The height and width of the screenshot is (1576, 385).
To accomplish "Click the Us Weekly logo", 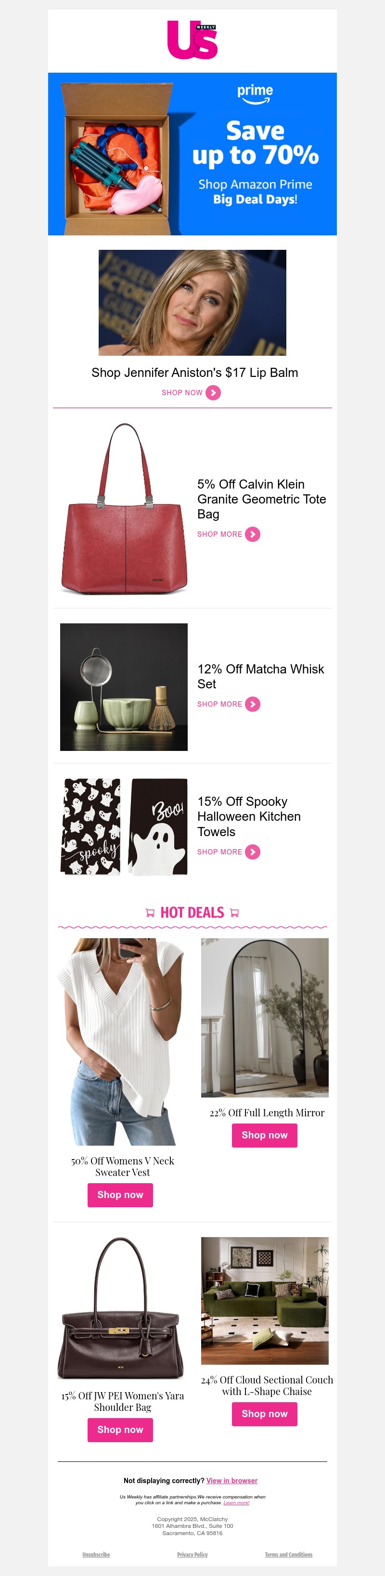I will (192, 40).
